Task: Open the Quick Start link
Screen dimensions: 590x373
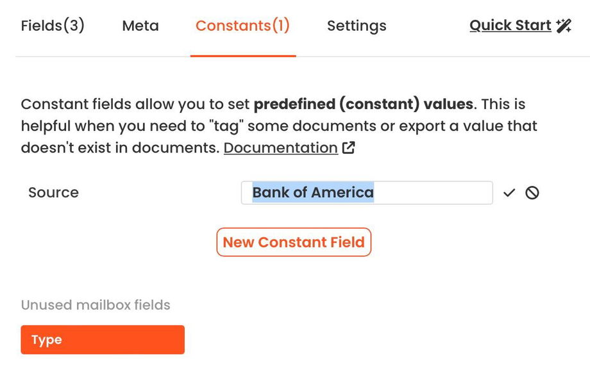Action: (x=510, y=26)
